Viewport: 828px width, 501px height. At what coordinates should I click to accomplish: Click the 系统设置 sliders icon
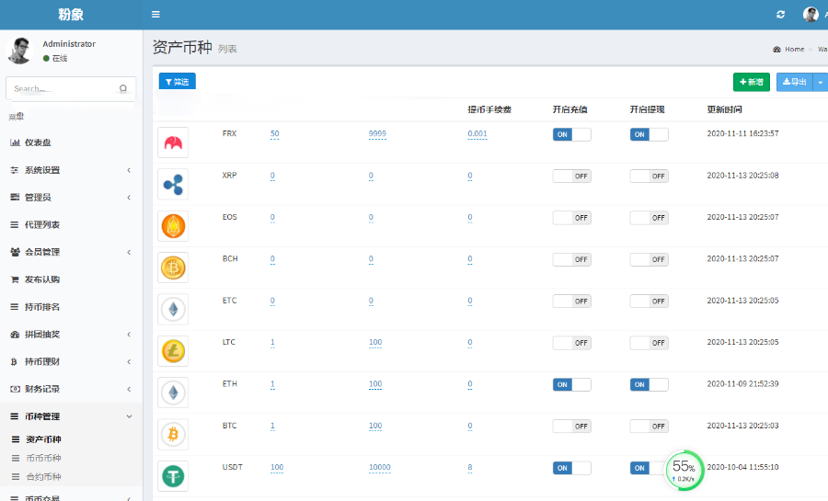[x=14, y=170]
